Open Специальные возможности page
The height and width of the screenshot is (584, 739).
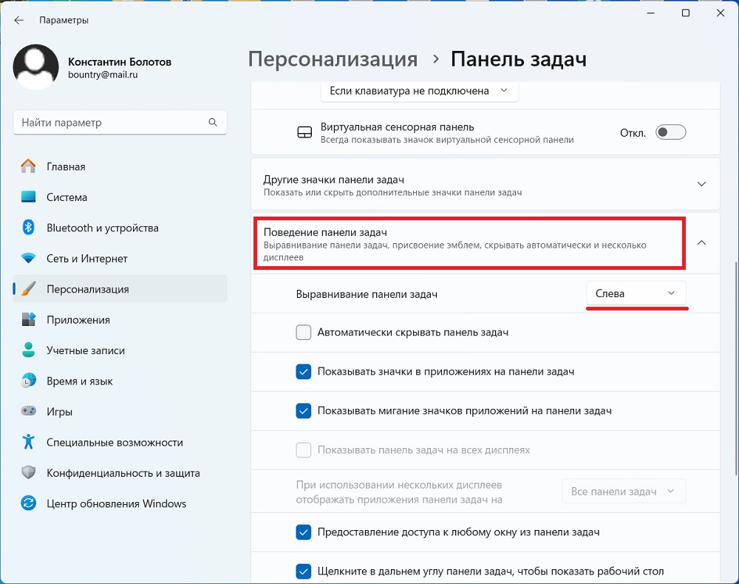120,442
